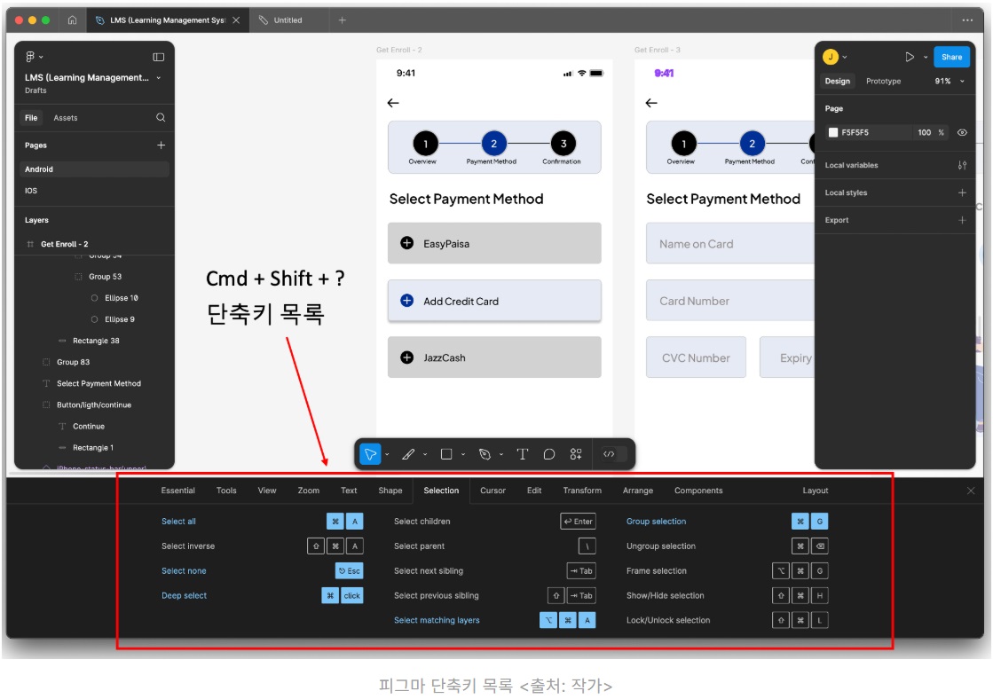Add a Local style
Image resolution: width=993 pixels, height=699 pixels.
pyautogui.click(x=962, y=192)
